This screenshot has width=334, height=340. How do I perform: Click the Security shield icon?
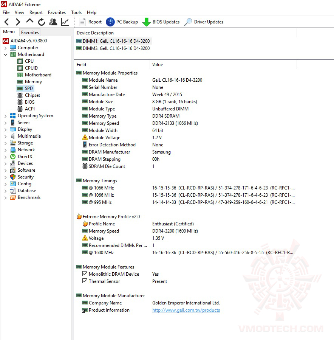coord(13,177)
